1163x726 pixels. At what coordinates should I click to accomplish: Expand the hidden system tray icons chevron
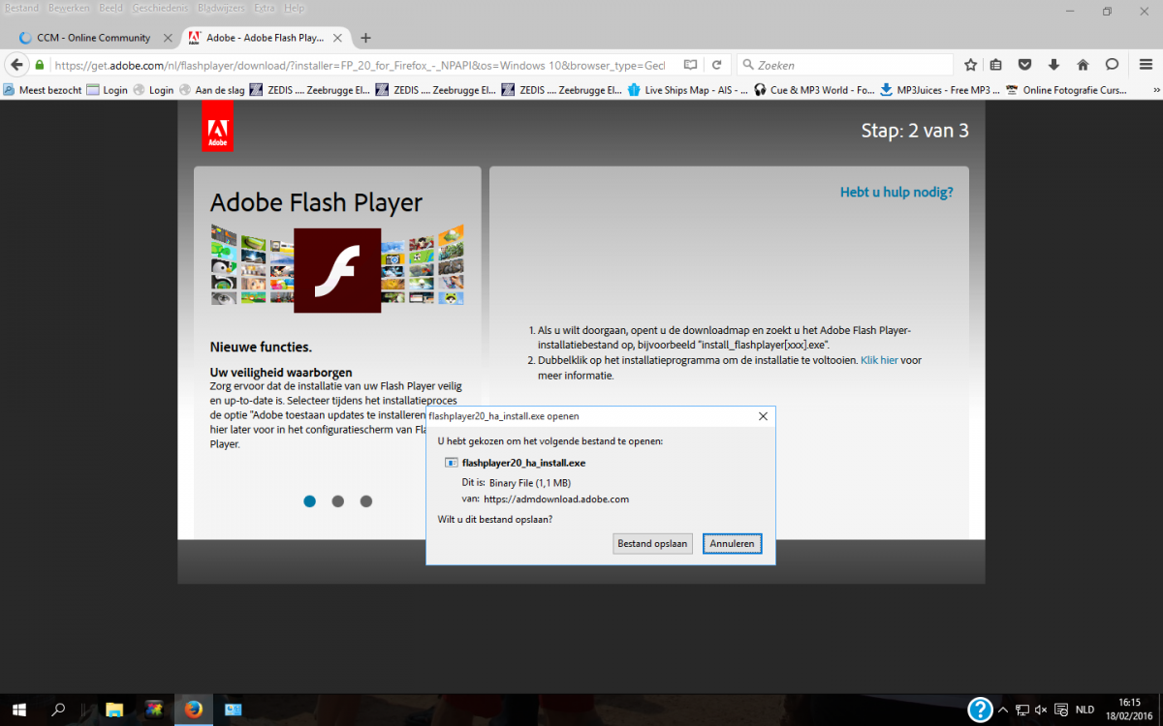tap(1003, 711)
